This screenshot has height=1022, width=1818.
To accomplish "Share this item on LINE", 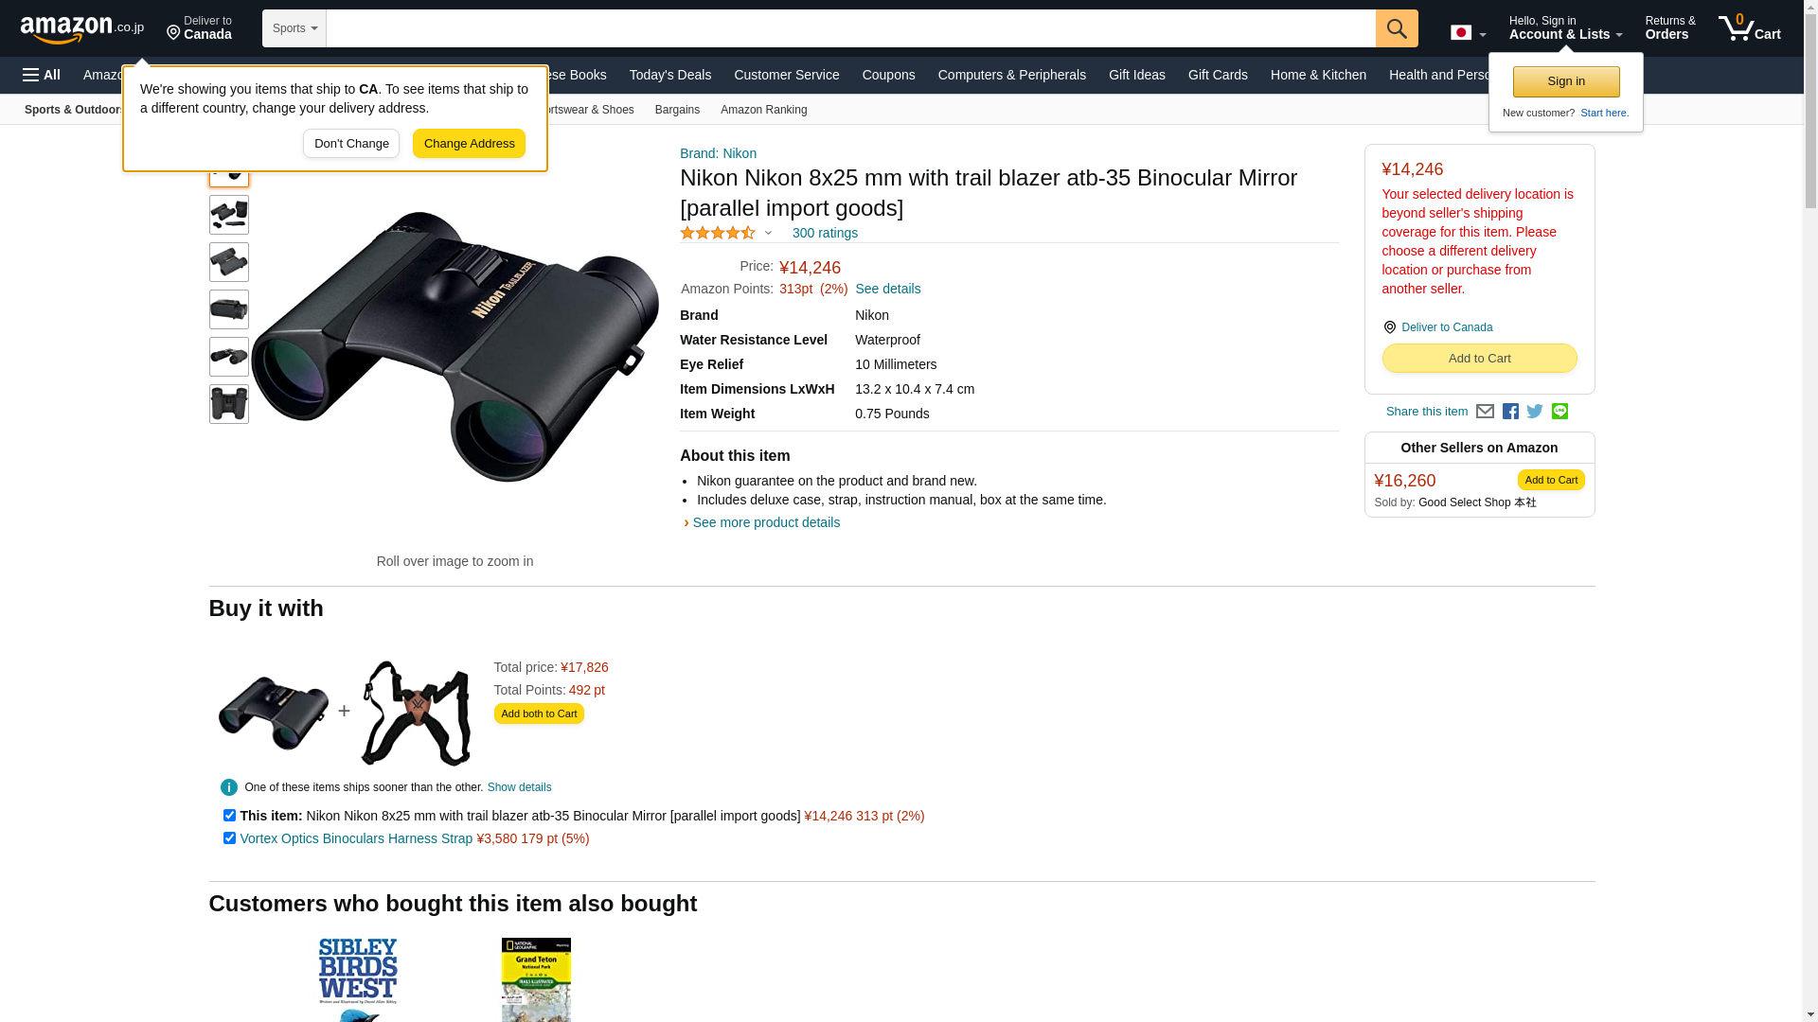I will [x=1560, y=412].
